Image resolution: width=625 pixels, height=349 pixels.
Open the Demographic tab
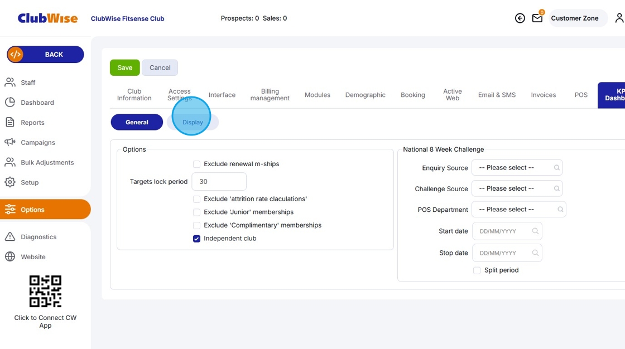[x=365, y=95]
